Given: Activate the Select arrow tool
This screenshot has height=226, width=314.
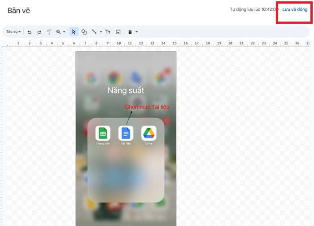Looking at the screenshot, I should pyautogui.click(x=74, y=32).
